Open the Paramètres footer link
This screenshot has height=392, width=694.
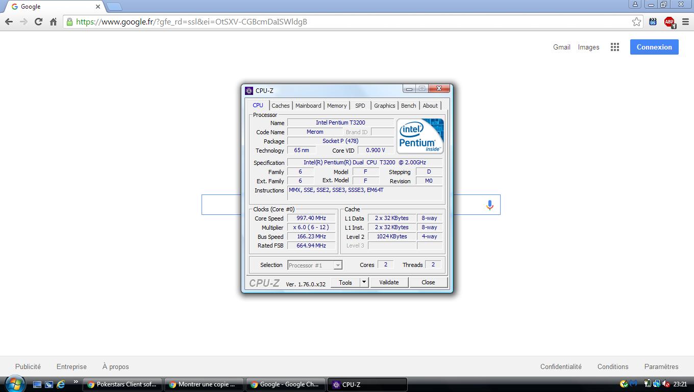pyautogui.click(x=661, y=366)
